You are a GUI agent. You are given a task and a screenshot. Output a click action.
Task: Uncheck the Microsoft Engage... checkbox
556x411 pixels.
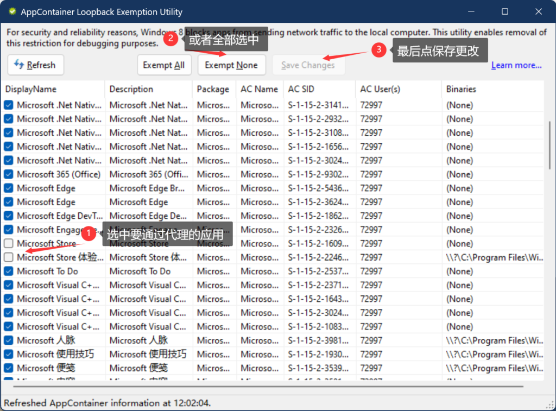[9, 230]
